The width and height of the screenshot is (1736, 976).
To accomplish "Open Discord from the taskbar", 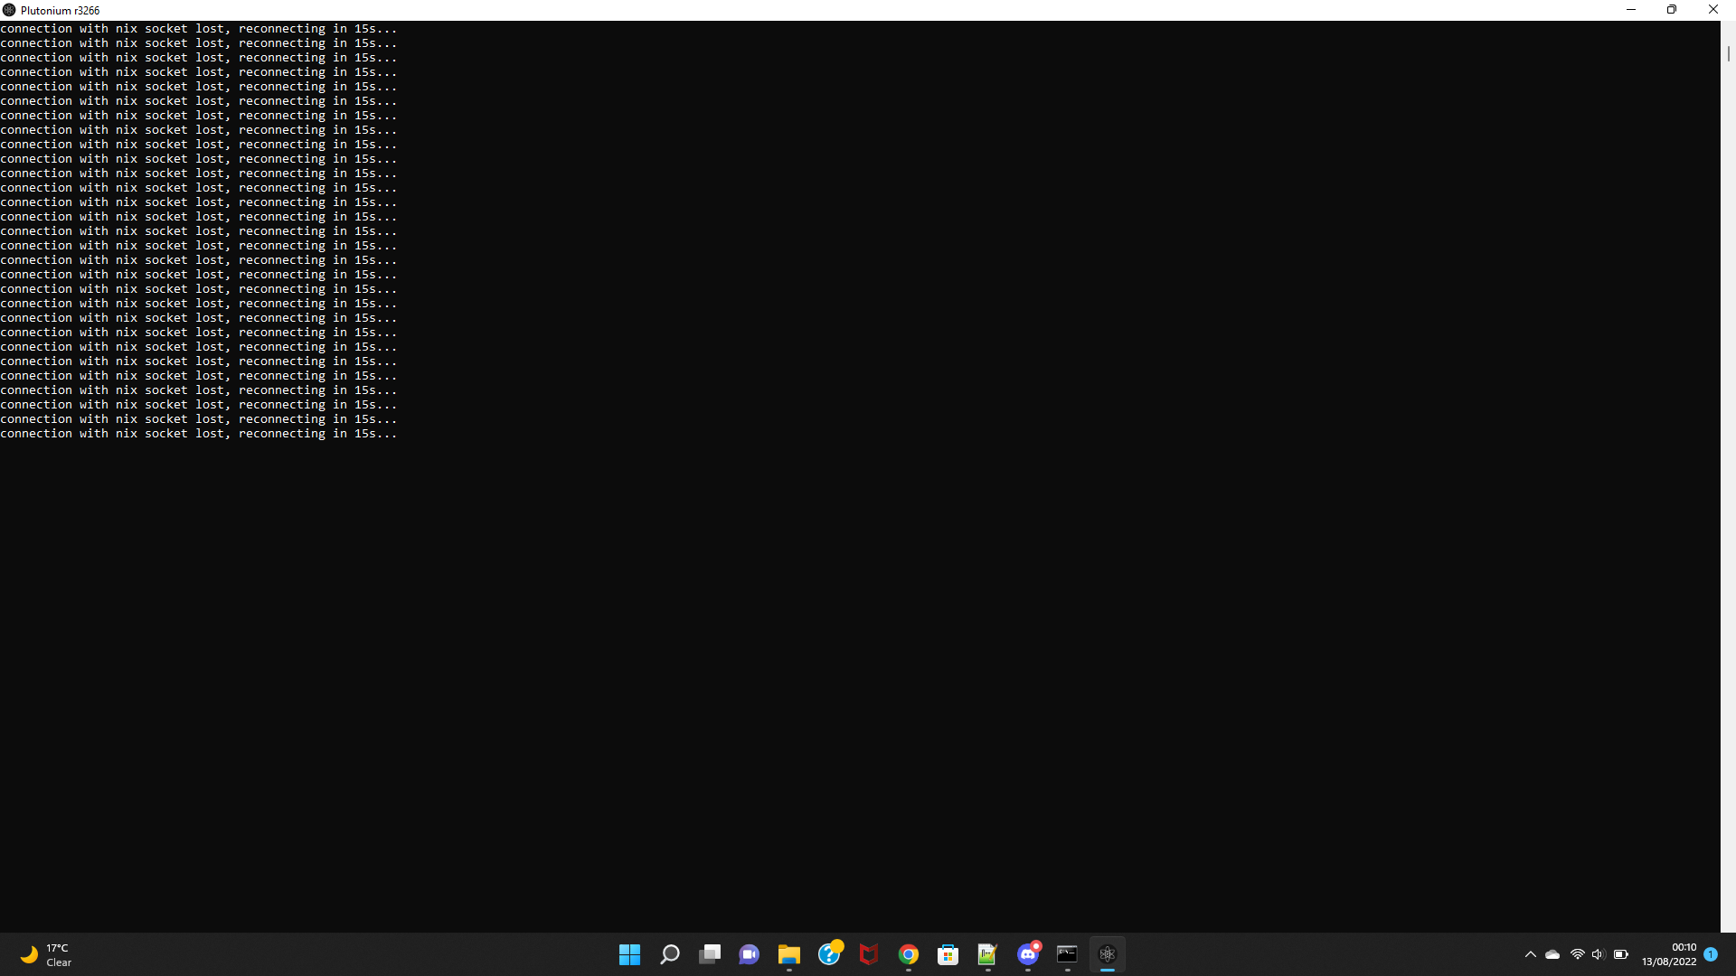I will 1028,954.
